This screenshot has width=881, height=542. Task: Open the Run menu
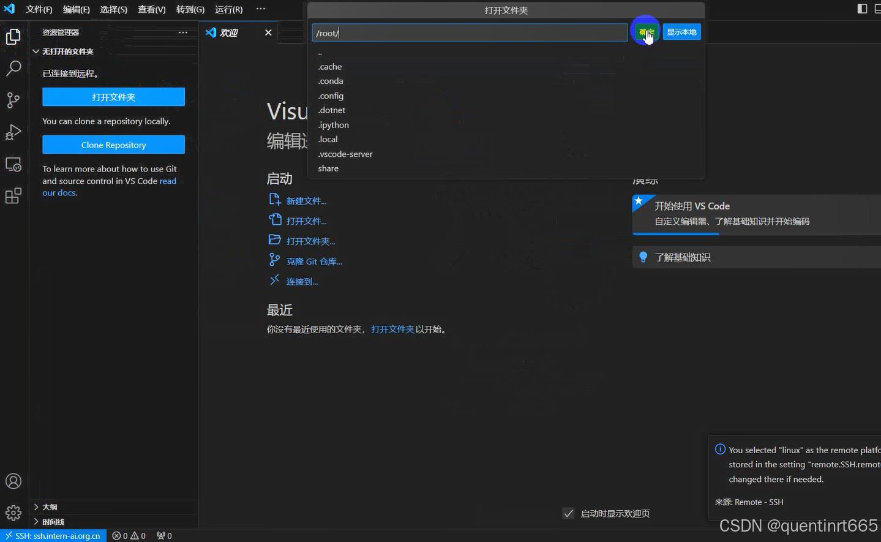228,9
